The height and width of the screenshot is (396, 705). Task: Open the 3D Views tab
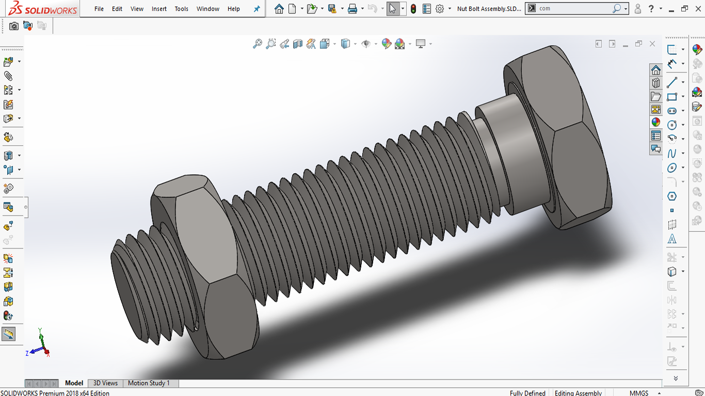105,383
